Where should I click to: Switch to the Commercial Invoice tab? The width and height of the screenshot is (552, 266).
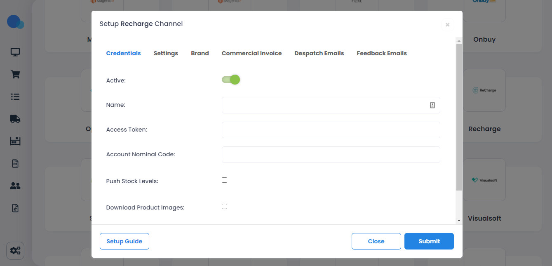pyautogui.click(x=251, y=53)
